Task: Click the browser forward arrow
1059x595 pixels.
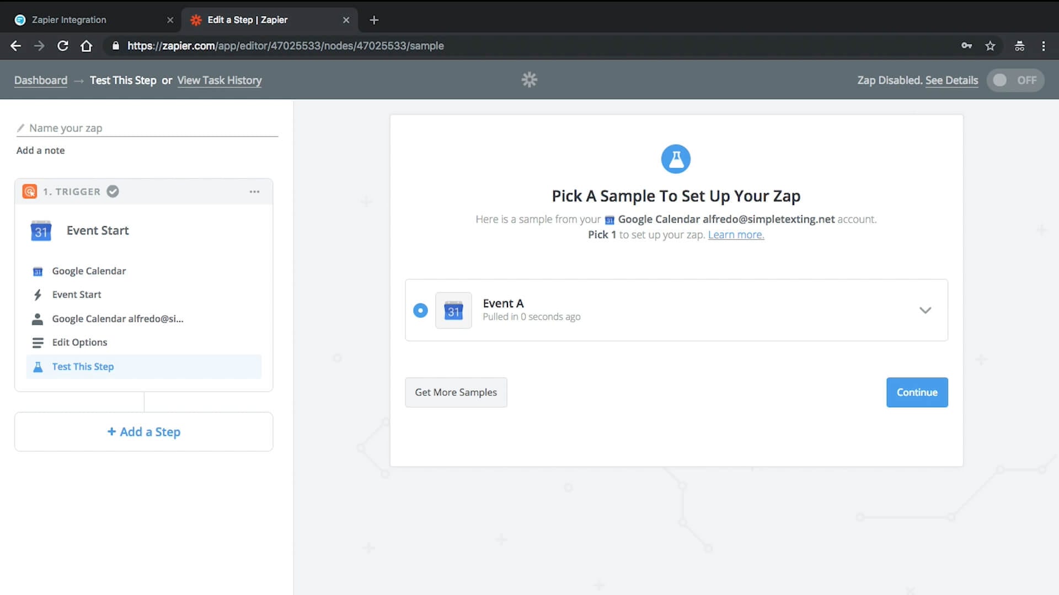Action: pos(39,46)
